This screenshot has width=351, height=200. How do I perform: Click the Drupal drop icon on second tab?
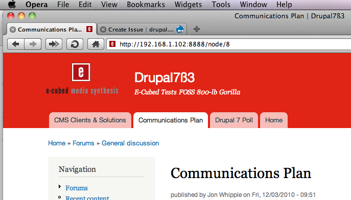(x=180, y=29)
